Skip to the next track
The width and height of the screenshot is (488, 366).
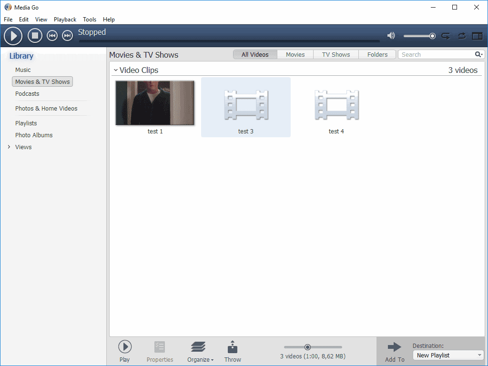pyautogui.click(x=67, y=36)
